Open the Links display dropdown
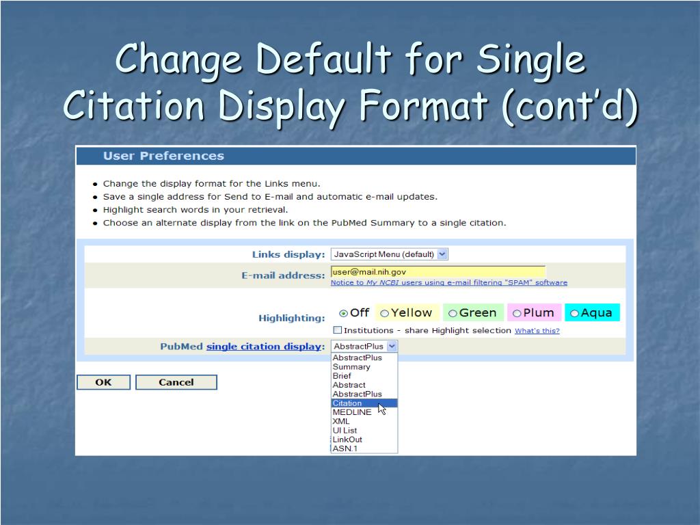 pos(389,254)
